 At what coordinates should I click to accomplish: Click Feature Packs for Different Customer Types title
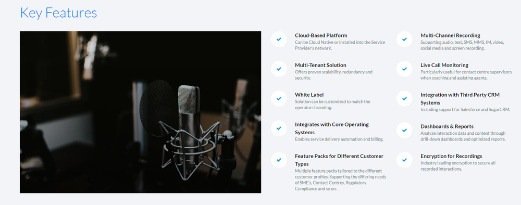point(339,160)
